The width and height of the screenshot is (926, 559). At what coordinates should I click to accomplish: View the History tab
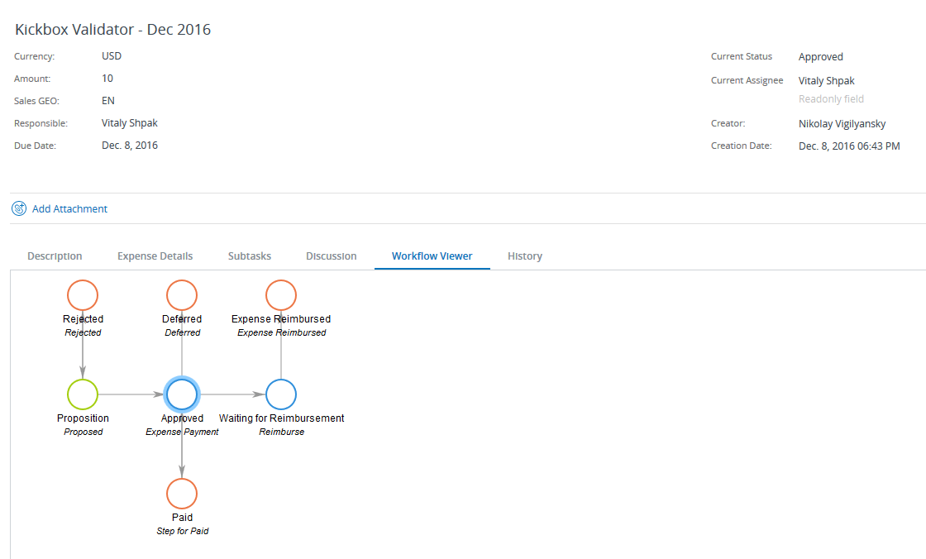point(525,256)
